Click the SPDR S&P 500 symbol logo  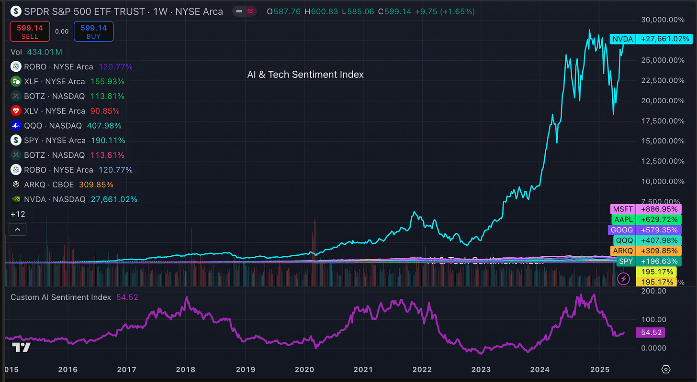16,11
